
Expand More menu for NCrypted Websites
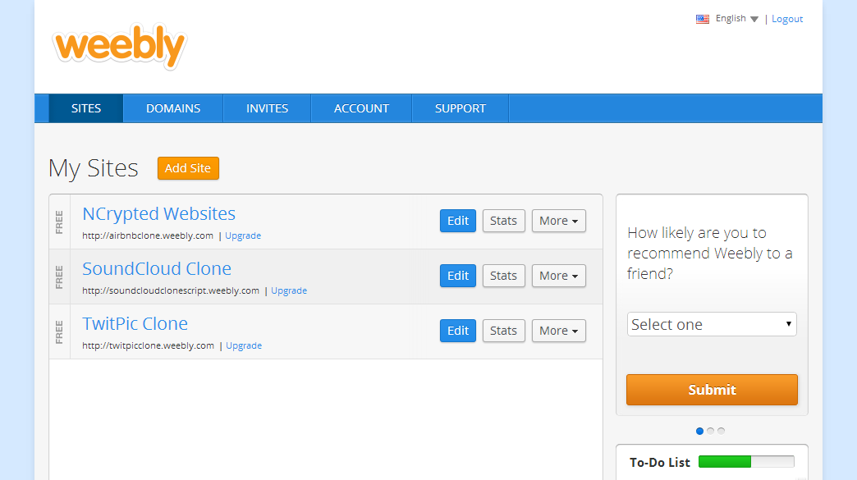pos(558,221)
